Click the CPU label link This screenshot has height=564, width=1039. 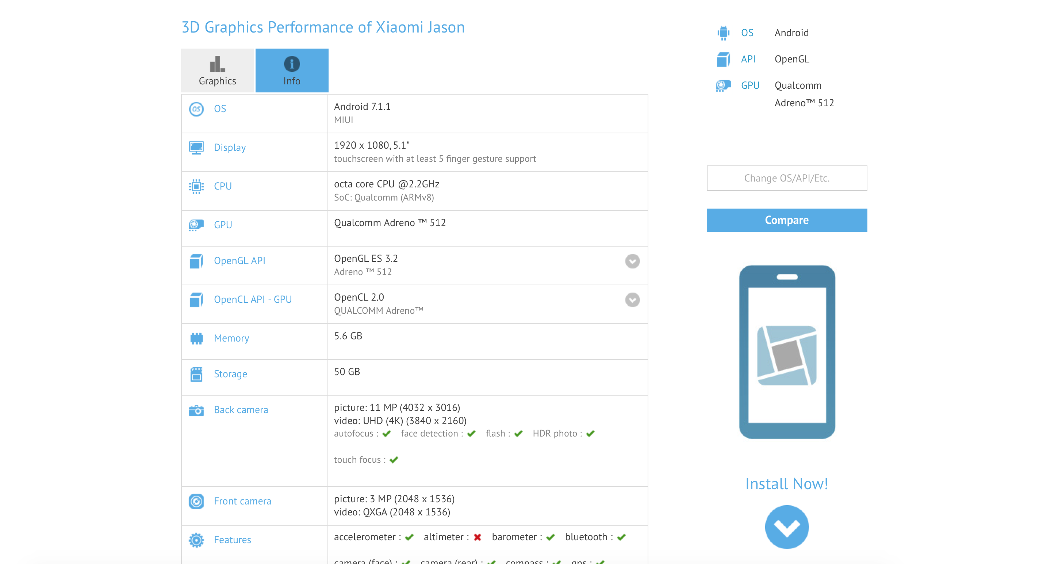click(x=223, y=186)
